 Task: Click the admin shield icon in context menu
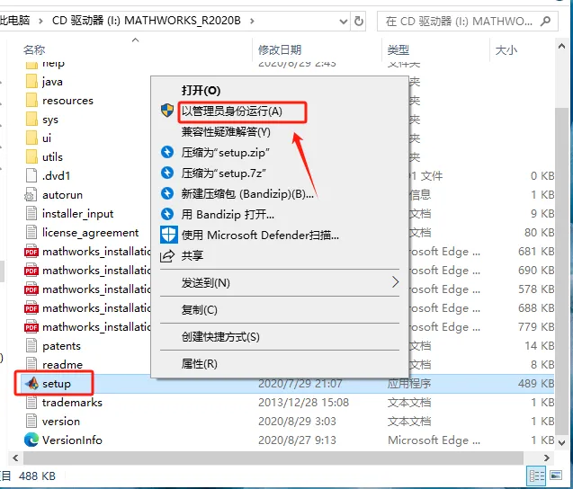[x=167, y=111]
